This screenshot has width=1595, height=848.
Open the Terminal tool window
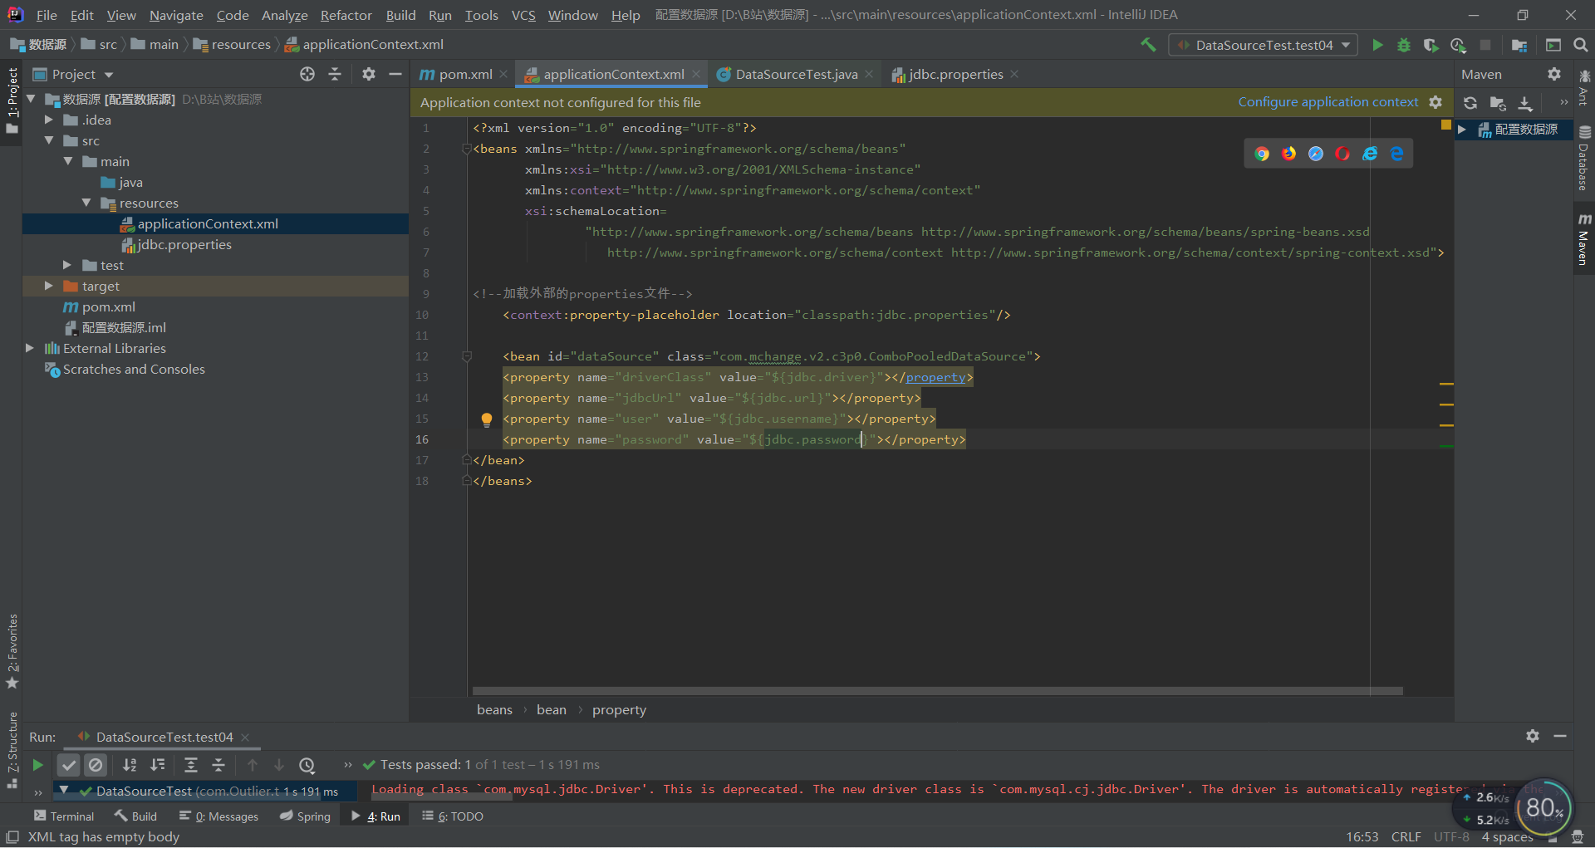(64, 816)
